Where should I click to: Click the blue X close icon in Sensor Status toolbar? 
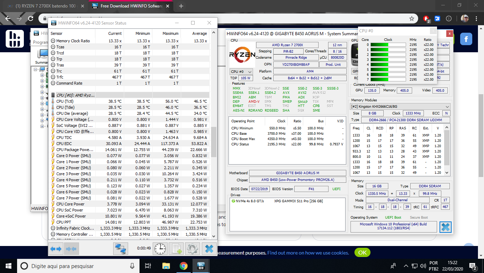pos(209,249)
